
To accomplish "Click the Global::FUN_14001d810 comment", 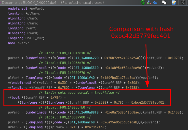I will [x=65, y=53].
